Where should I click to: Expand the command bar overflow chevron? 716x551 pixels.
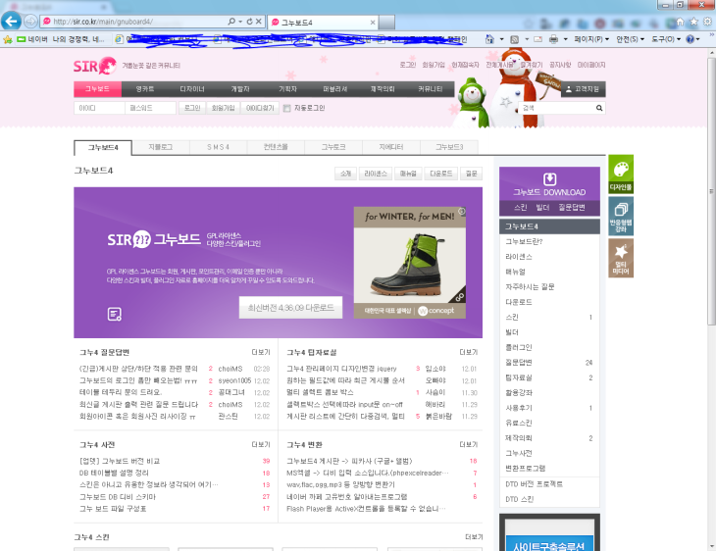(x=711, y=34)
